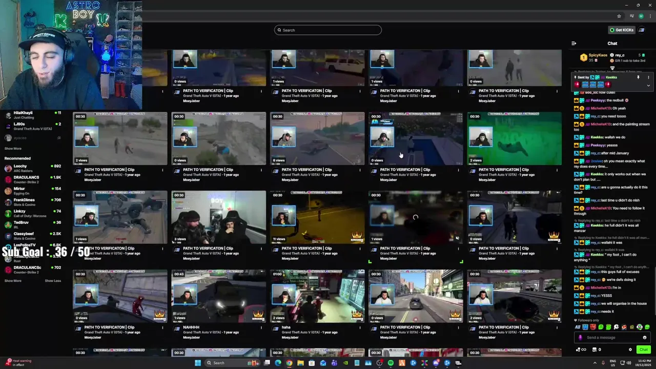Click Show Less under Recommended list

[53, 281]
